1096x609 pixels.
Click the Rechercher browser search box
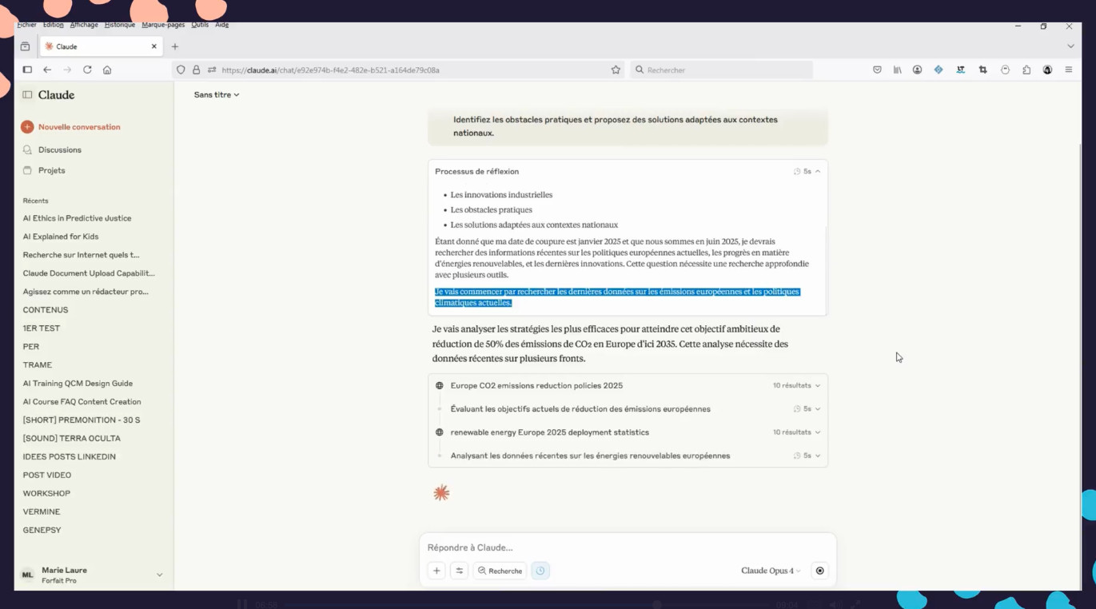721,70
